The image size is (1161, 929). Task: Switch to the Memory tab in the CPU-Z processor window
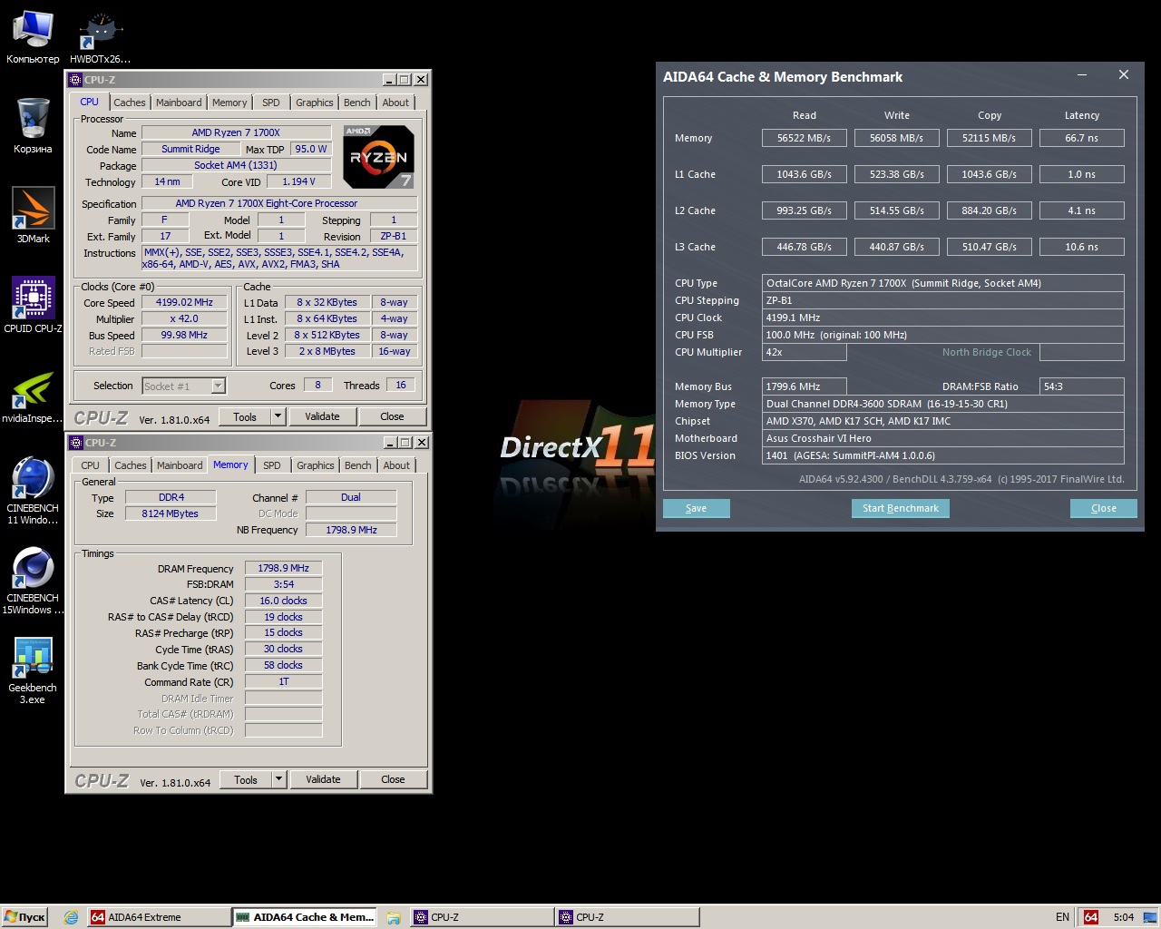(x=229, y=103)
